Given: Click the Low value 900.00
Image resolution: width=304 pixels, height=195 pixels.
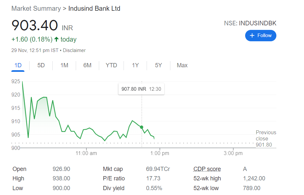Looking at the screenshot, I should coord(61,188).
